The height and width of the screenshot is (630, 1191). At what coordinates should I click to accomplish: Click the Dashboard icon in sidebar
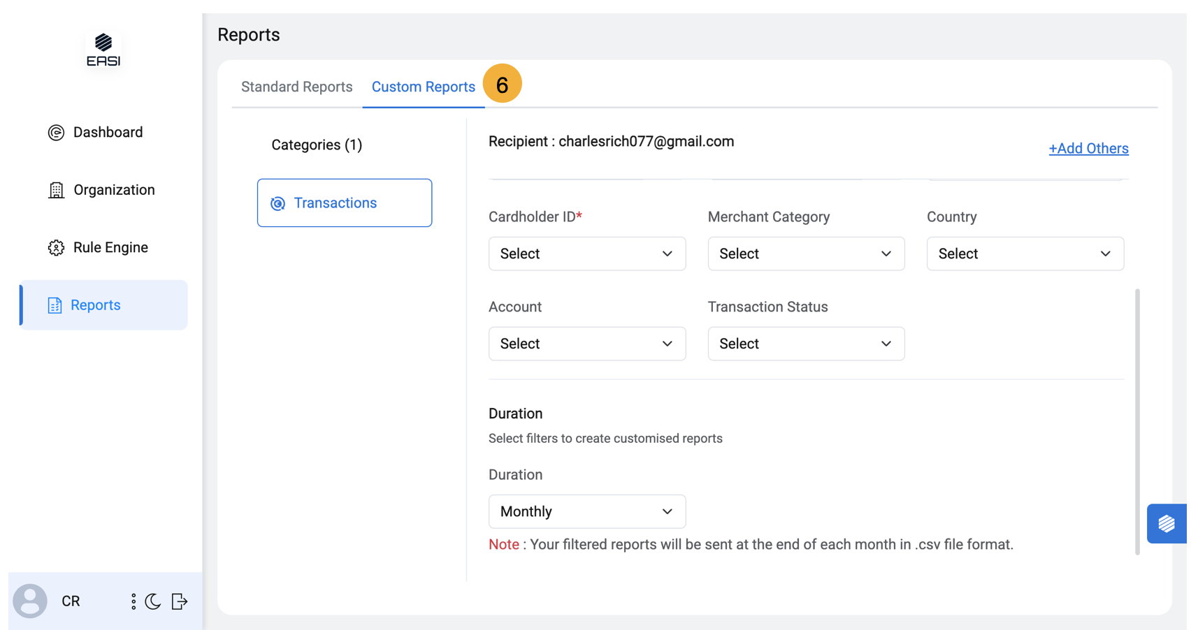(56, 133)
